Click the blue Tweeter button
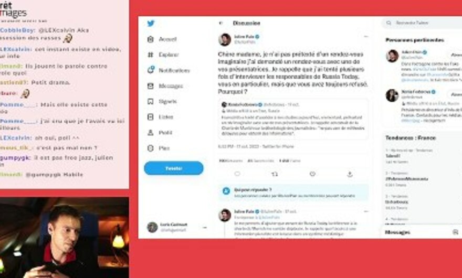Image resolution: width=462 pixels, height=278 pixels. [174, 168]
